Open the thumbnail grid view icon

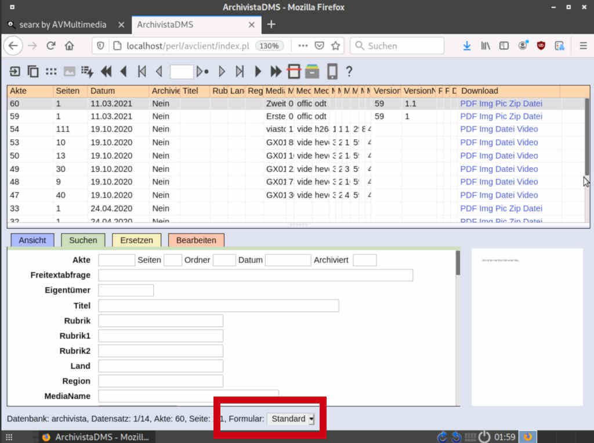51,71
